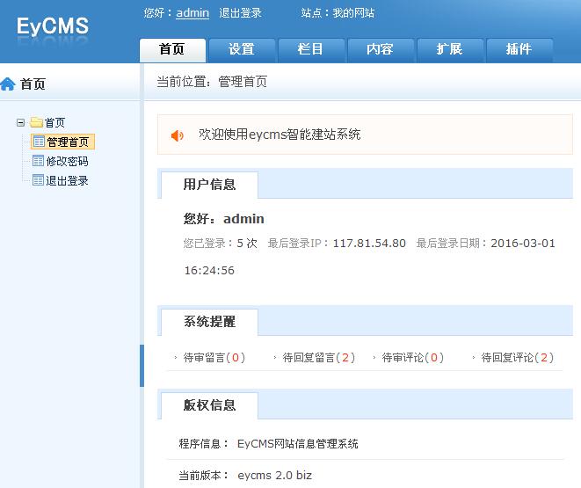Viewport: 581px width, 488px height.
Task: Click the table icon beside 管理首页
Action: 38,142
